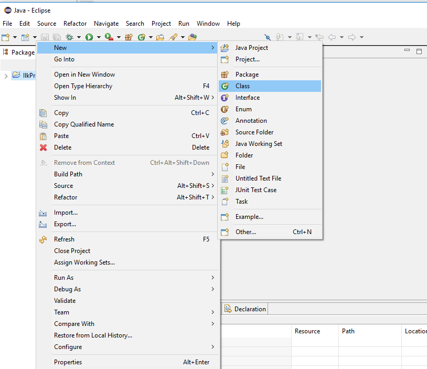
Task: Expand the IlkPr project tree node
Action: pos(6,76)
